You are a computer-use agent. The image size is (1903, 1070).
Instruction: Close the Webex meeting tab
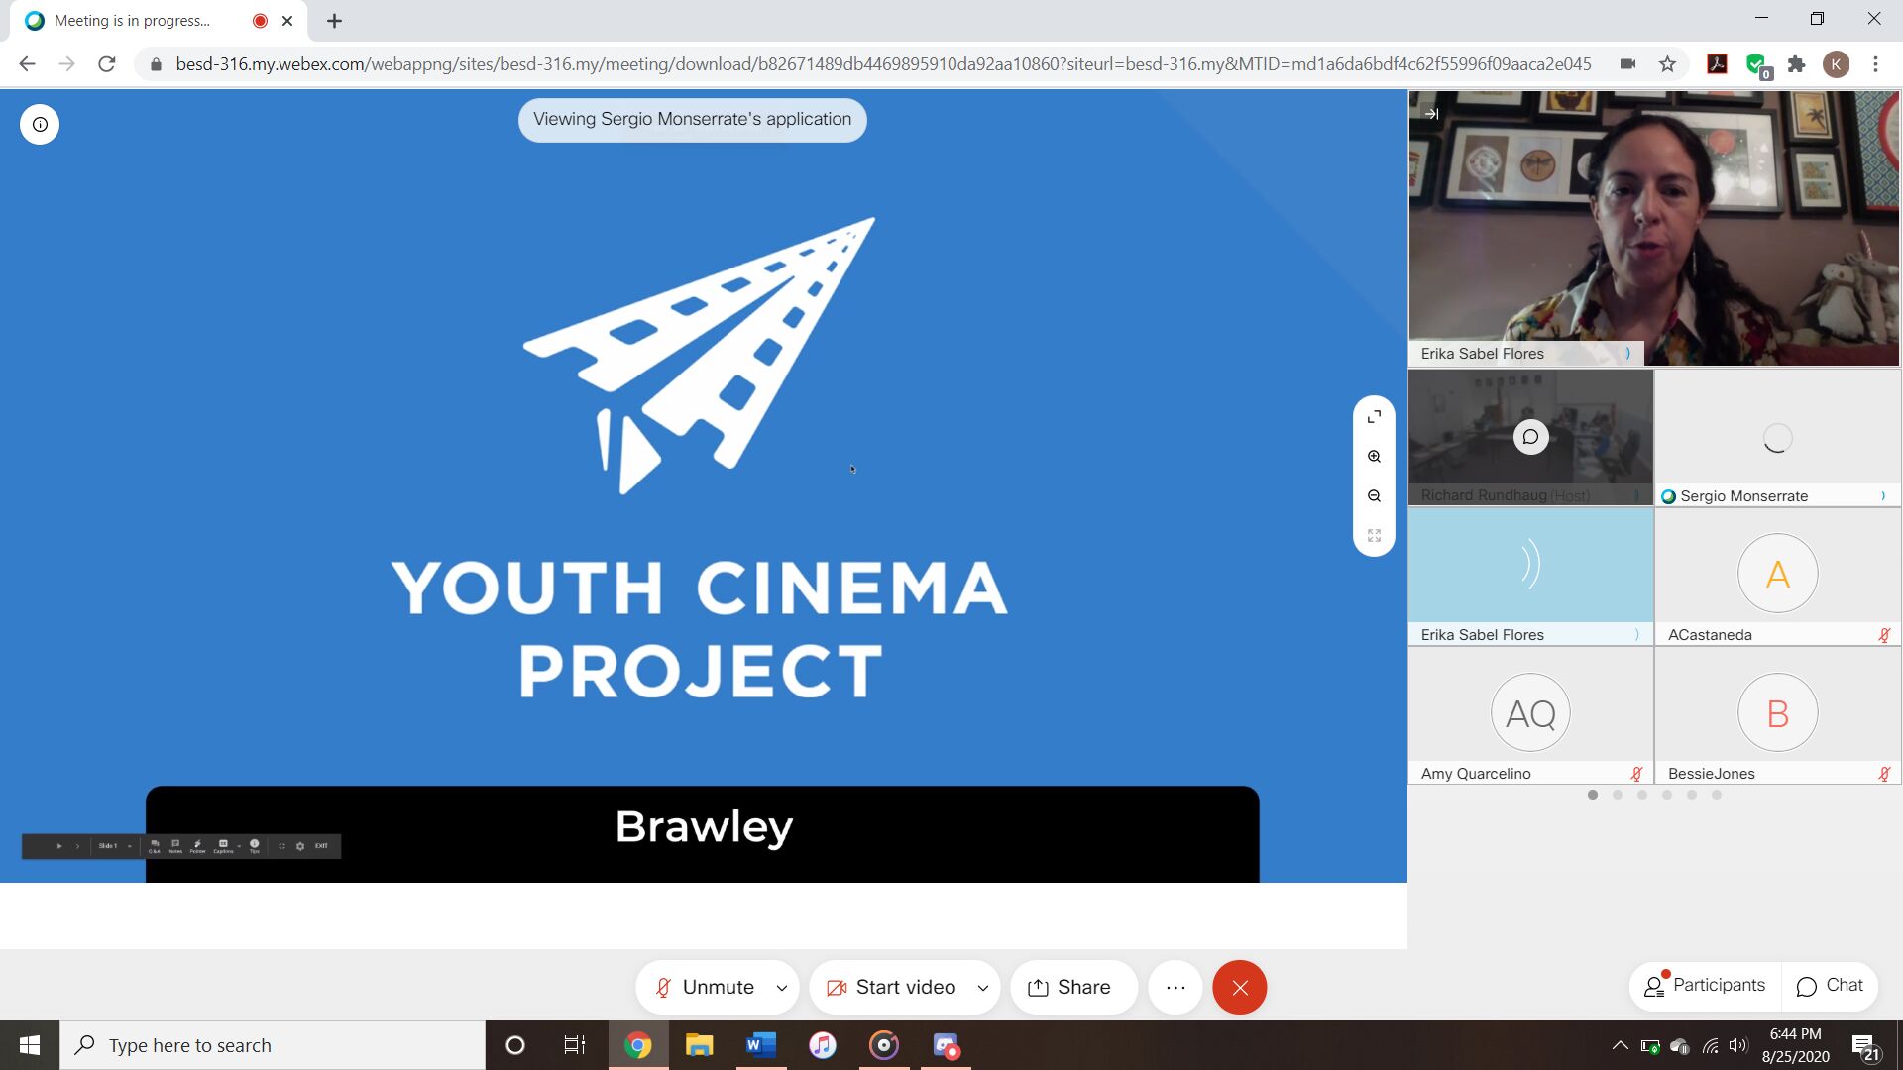click(x=287, y=21)
